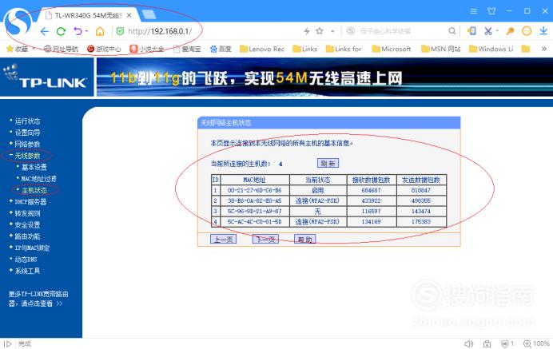Open the downloads arrow icon

[x=543, y=31]
